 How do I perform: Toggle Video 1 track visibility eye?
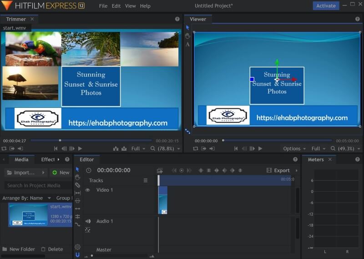[87, 190]
